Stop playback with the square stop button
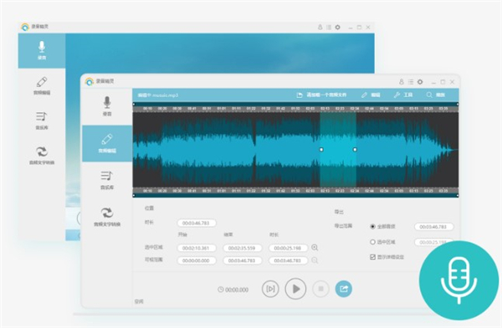This screenshot has width=502, height=328. 320,289
